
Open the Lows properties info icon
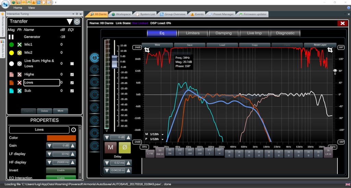[73, 130]
